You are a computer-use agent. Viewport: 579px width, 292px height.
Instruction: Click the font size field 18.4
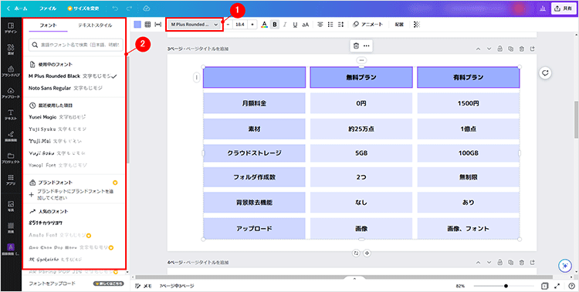[240, 25]
